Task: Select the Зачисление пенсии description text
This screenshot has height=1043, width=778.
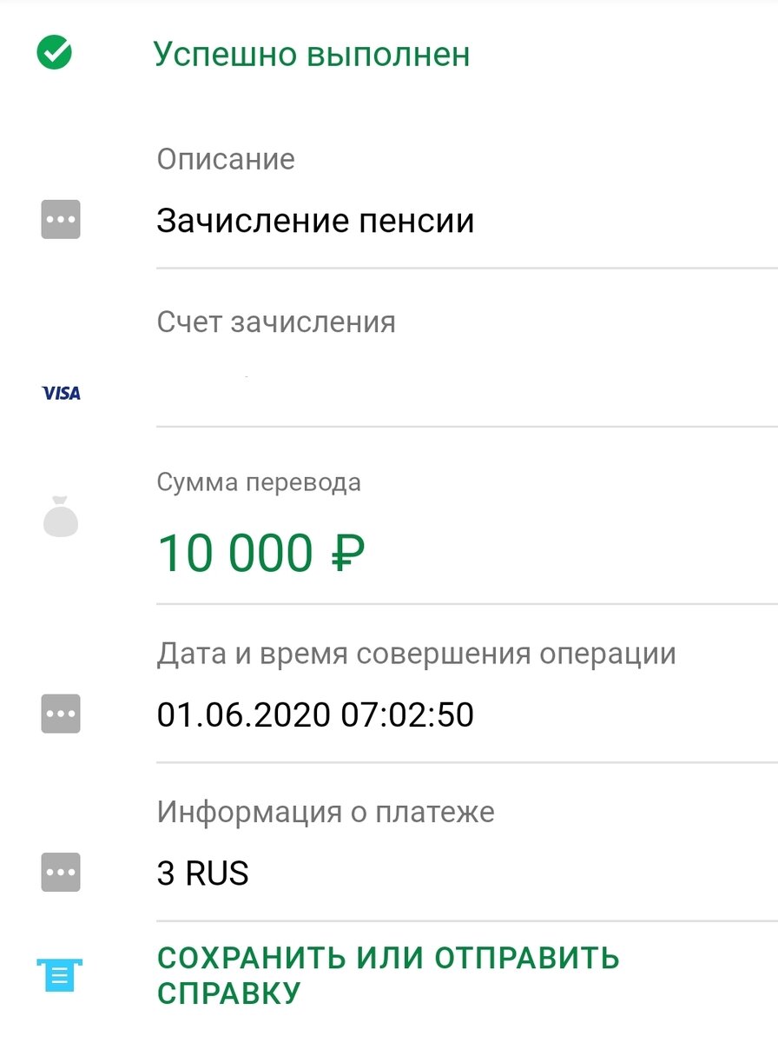Action: click(x=315, y=220)
